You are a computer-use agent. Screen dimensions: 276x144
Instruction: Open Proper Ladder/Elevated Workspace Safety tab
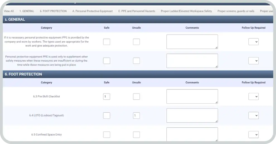(x=186, y=11)
